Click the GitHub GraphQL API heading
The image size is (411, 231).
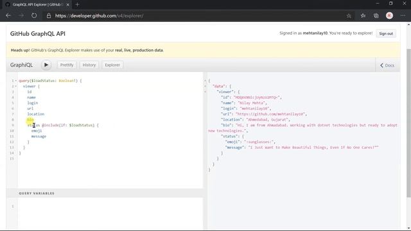click(x=38, y=34)
